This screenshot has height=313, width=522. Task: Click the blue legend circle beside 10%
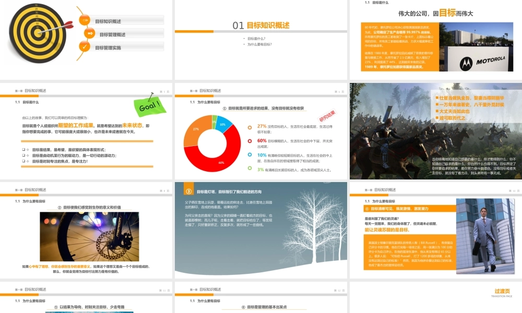click(x=250, y=155)
